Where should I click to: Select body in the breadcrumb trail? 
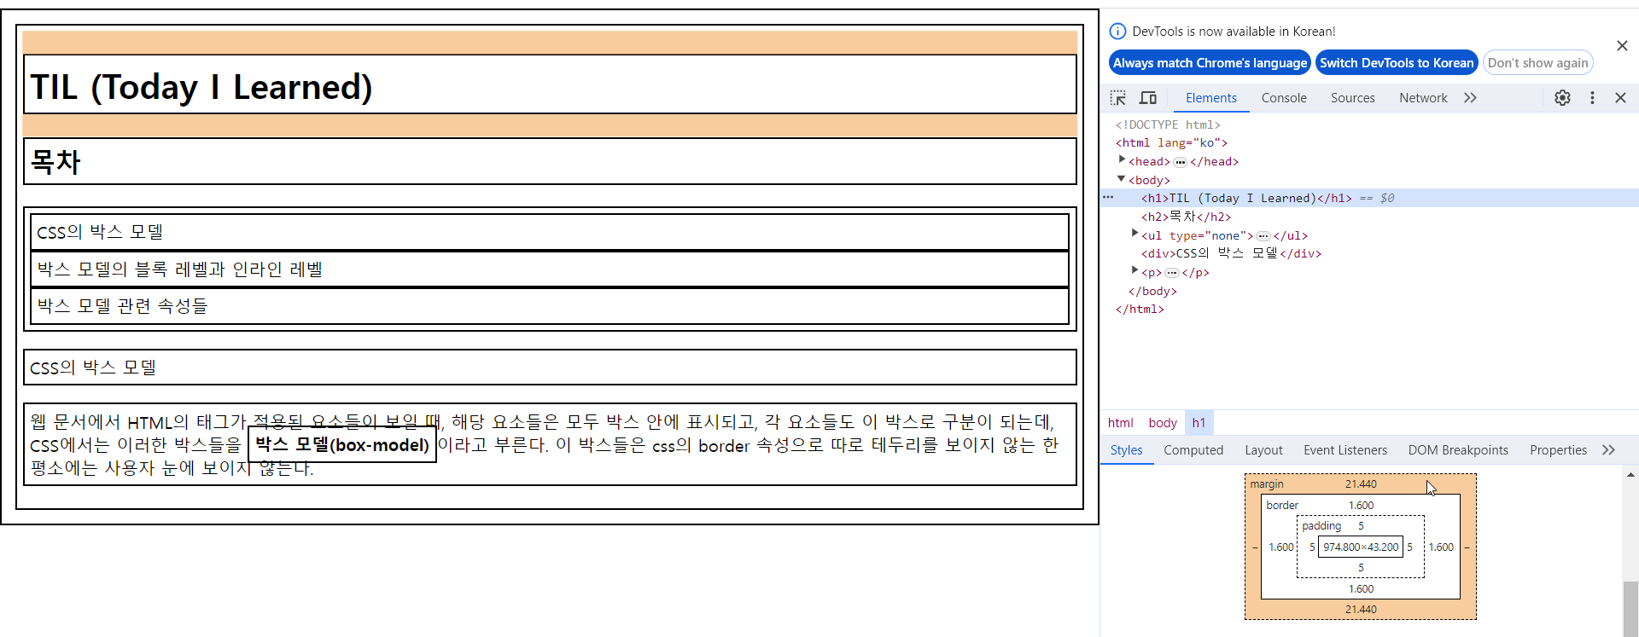(x=1162, y=423)
